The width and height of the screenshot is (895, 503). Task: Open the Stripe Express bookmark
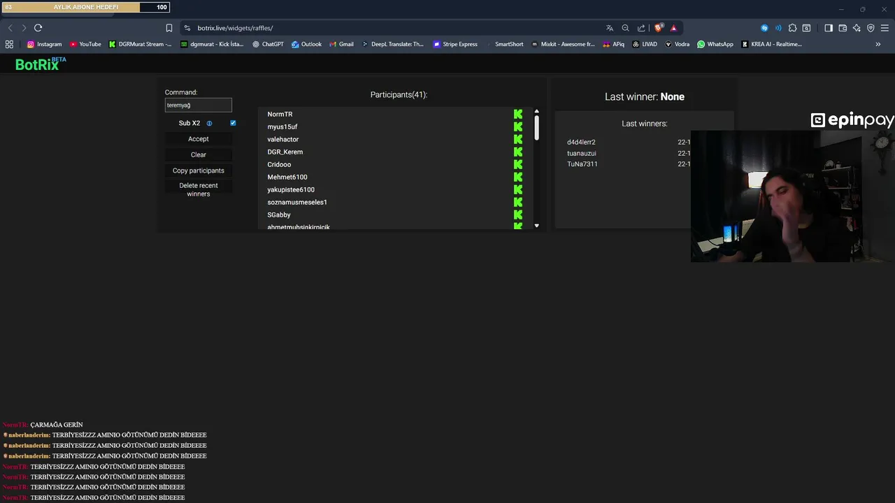pyautogui.click(x=455, y=44)
